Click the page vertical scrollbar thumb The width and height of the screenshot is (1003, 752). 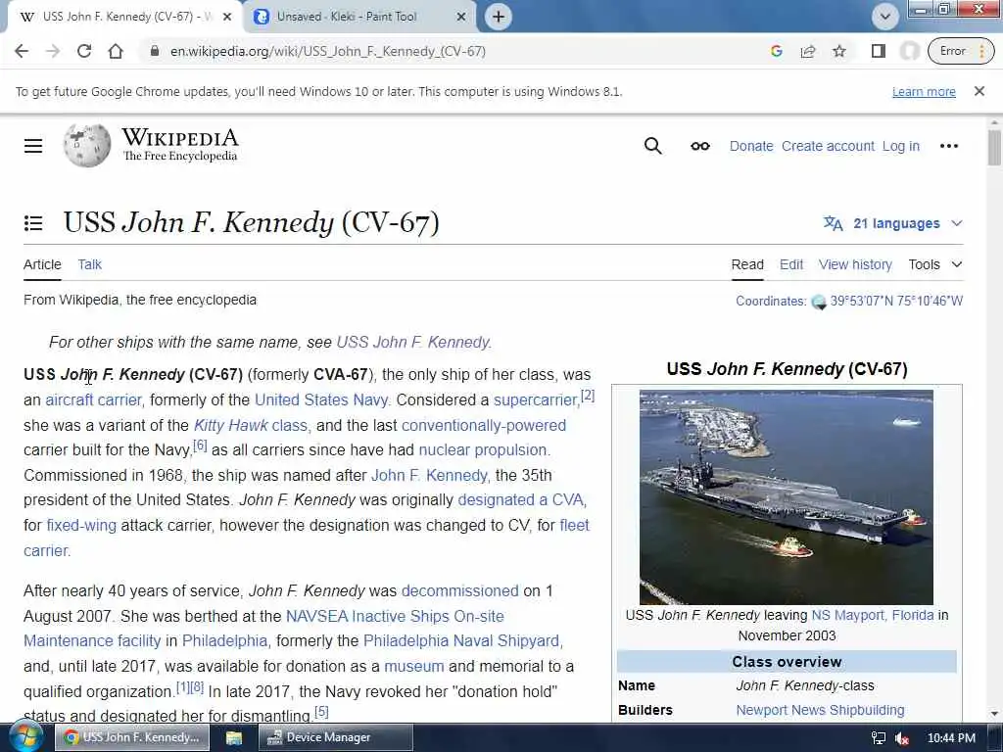tap(994, 148)
